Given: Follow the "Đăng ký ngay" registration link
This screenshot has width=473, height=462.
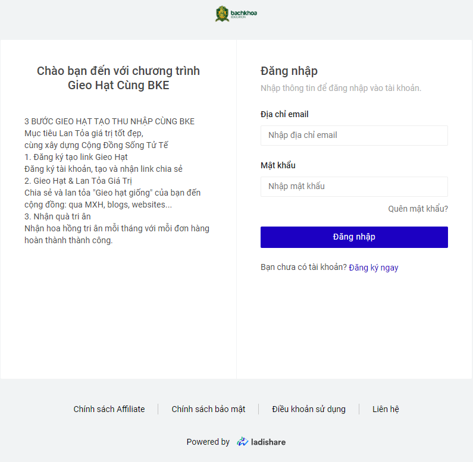Looking at the screenshot, I should pyautogui.click(x=374, y=268).
